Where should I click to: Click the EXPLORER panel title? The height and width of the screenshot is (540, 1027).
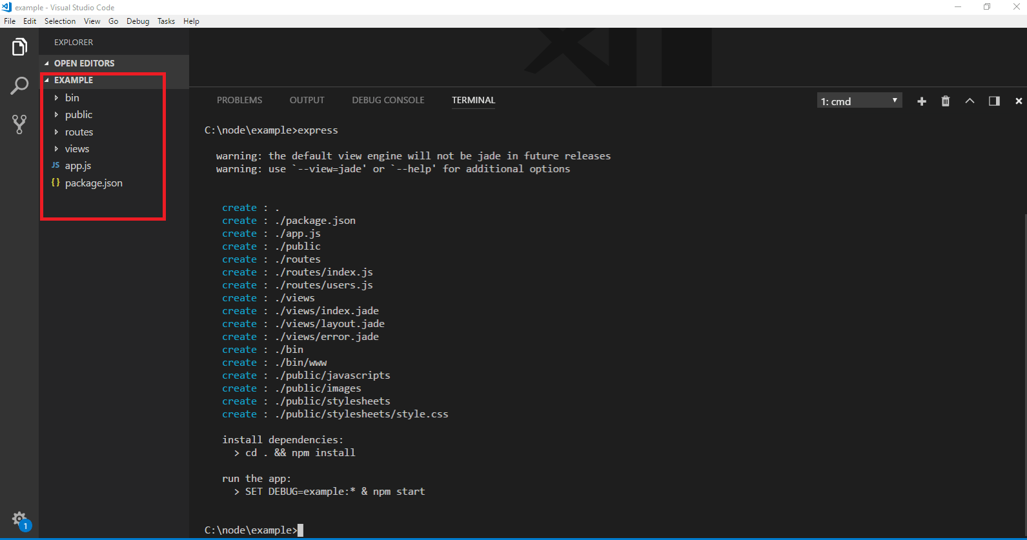(x=74, y=42)
